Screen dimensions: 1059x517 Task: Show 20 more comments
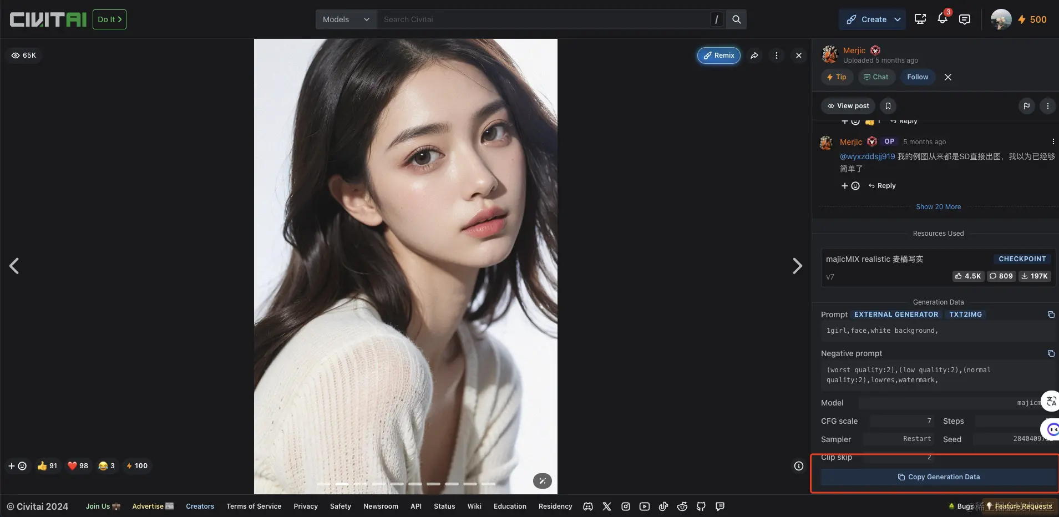click(x=939, y=206)
